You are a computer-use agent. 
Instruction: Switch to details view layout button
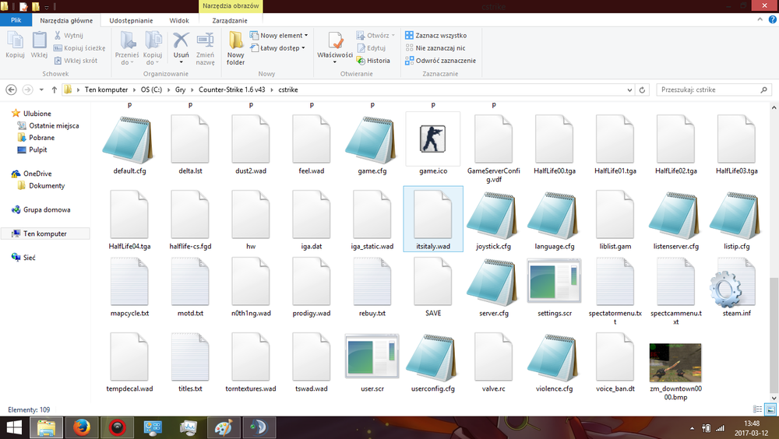tap(758, 409)
